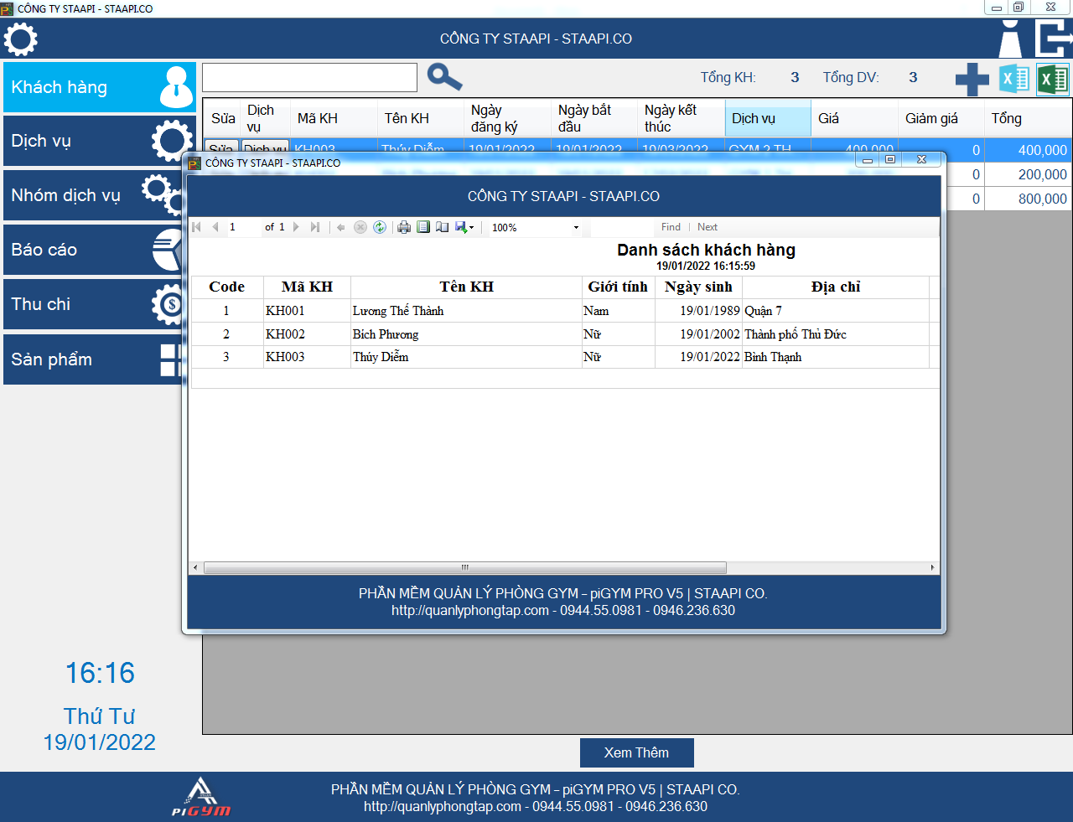Select the Thu chi menu item
1073x822 pixels.
click(x=94, y=304)
